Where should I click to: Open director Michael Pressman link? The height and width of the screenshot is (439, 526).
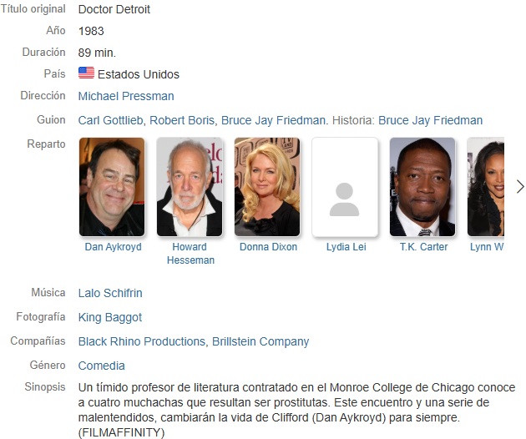(x=126, y=96)
